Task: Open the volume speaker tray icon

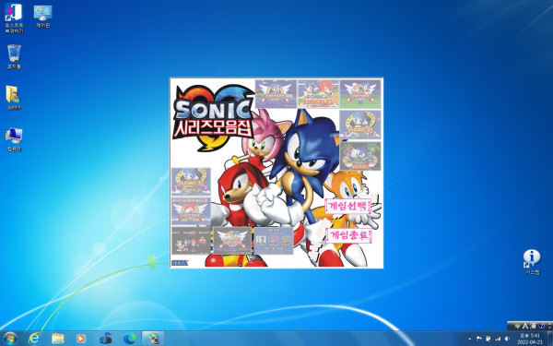Action: [x=507, y=339]
